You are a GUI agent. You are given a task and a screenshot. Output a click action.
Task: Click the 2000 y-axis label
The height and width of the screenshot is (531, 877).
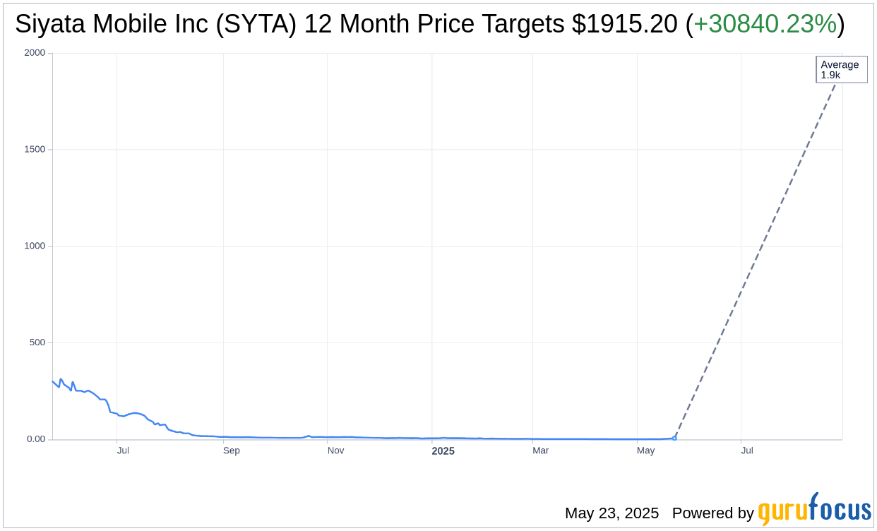[34, 53]
